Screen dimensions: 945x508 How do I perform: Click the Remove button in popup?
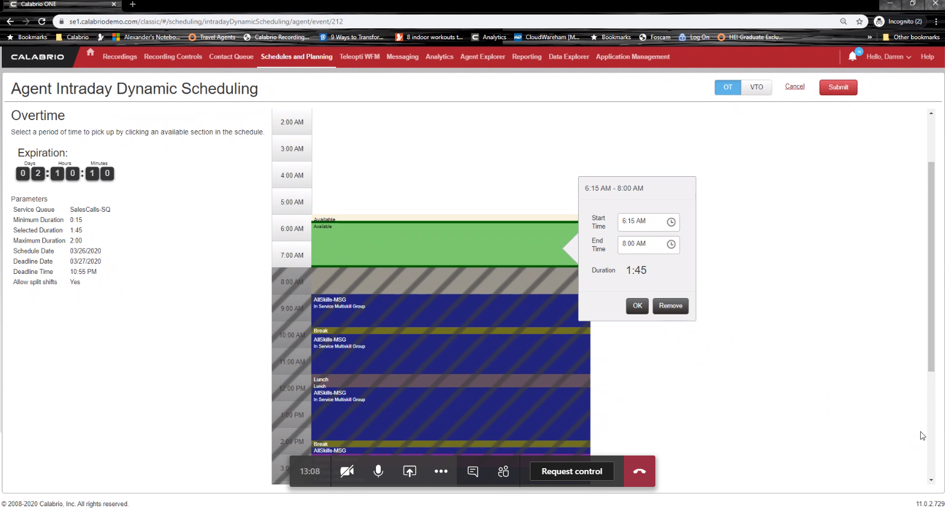(670, 306)
